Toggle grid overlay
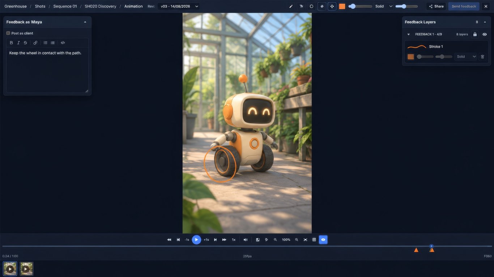This screenshot has height=277, width=494. point(314,239)
